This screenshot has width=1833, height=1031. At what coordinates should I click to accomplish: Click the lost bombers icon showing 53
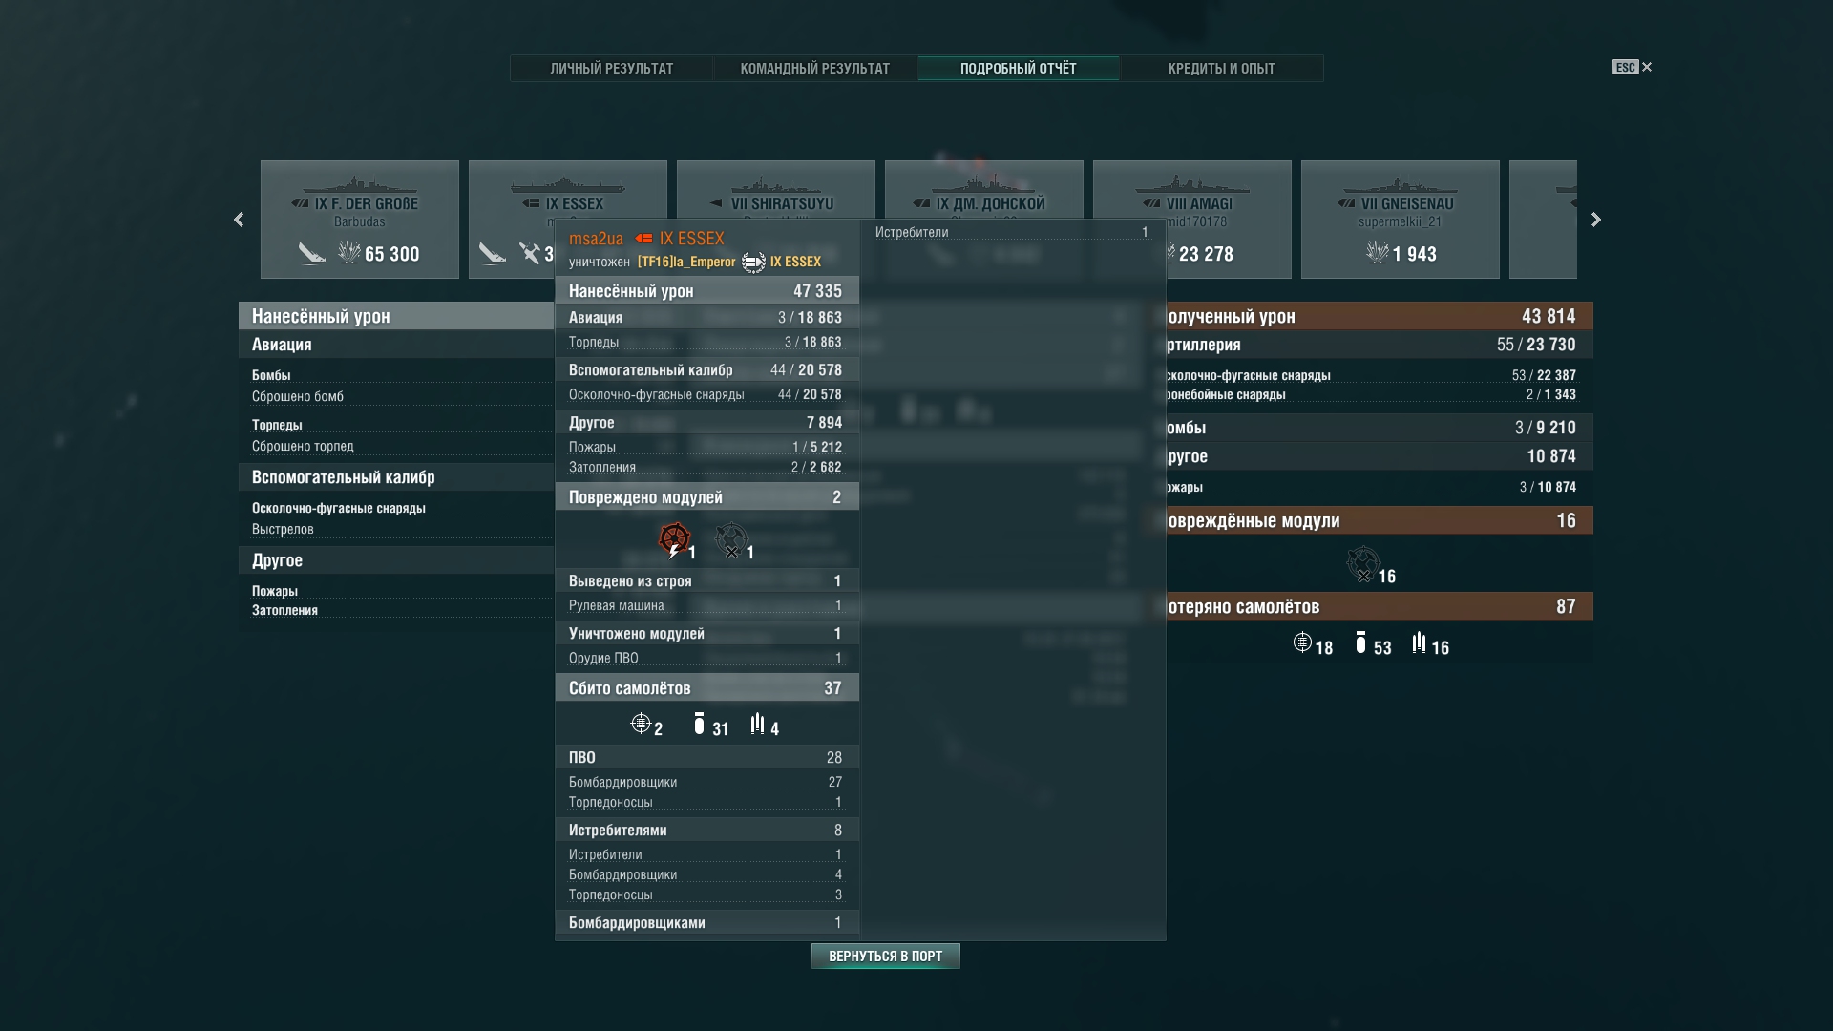point(1360,642)
